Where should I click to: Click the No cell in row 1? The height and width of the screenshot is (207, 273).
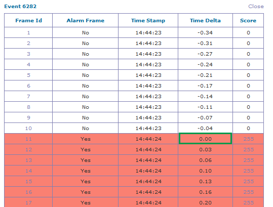86,33
